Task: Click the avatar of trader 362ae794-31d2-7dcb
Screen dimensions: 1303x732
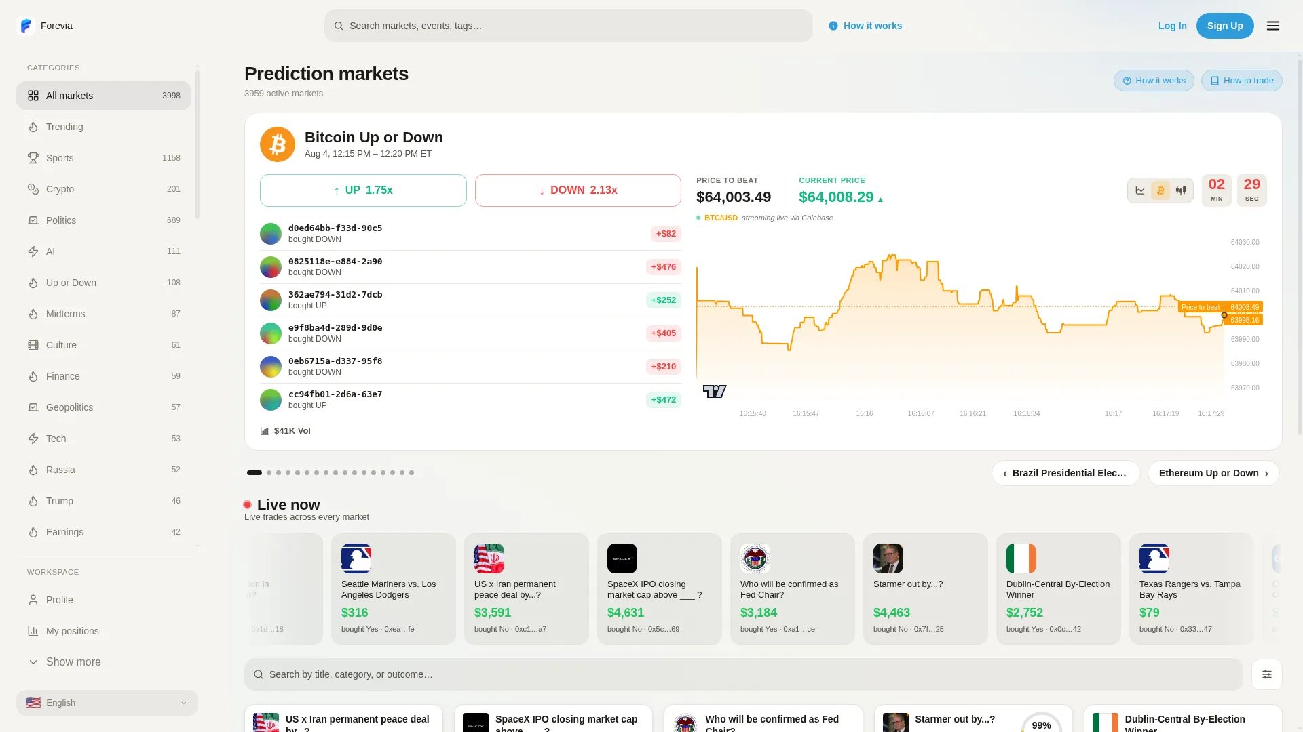Action: click(271, 300)
